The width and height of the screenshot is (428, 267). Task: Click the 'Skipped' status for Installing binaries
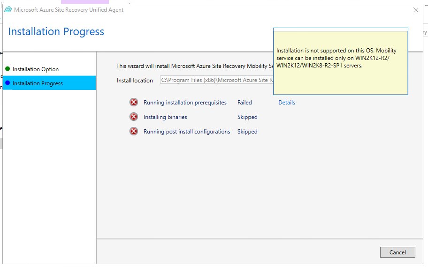click(247, 117)
